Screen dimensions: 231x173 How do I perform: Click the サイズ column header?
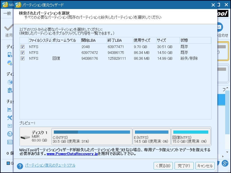click(168, 40)
